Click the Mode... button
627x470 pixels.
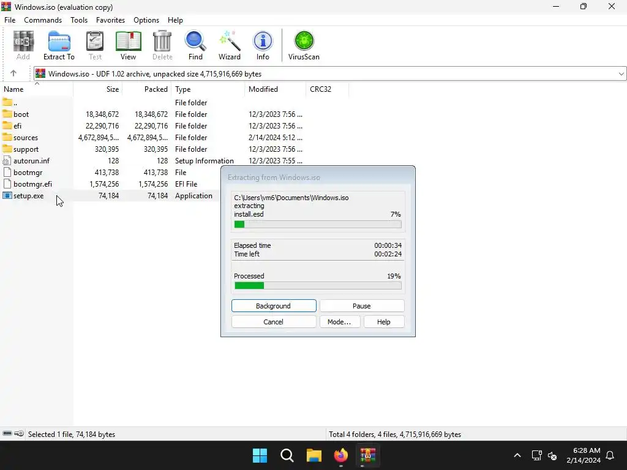point(339,322)
